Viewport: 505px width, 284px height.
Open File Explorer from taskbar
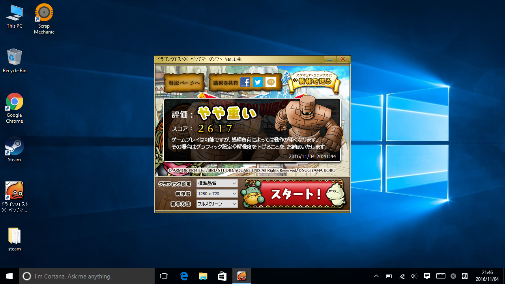[203, 276]
